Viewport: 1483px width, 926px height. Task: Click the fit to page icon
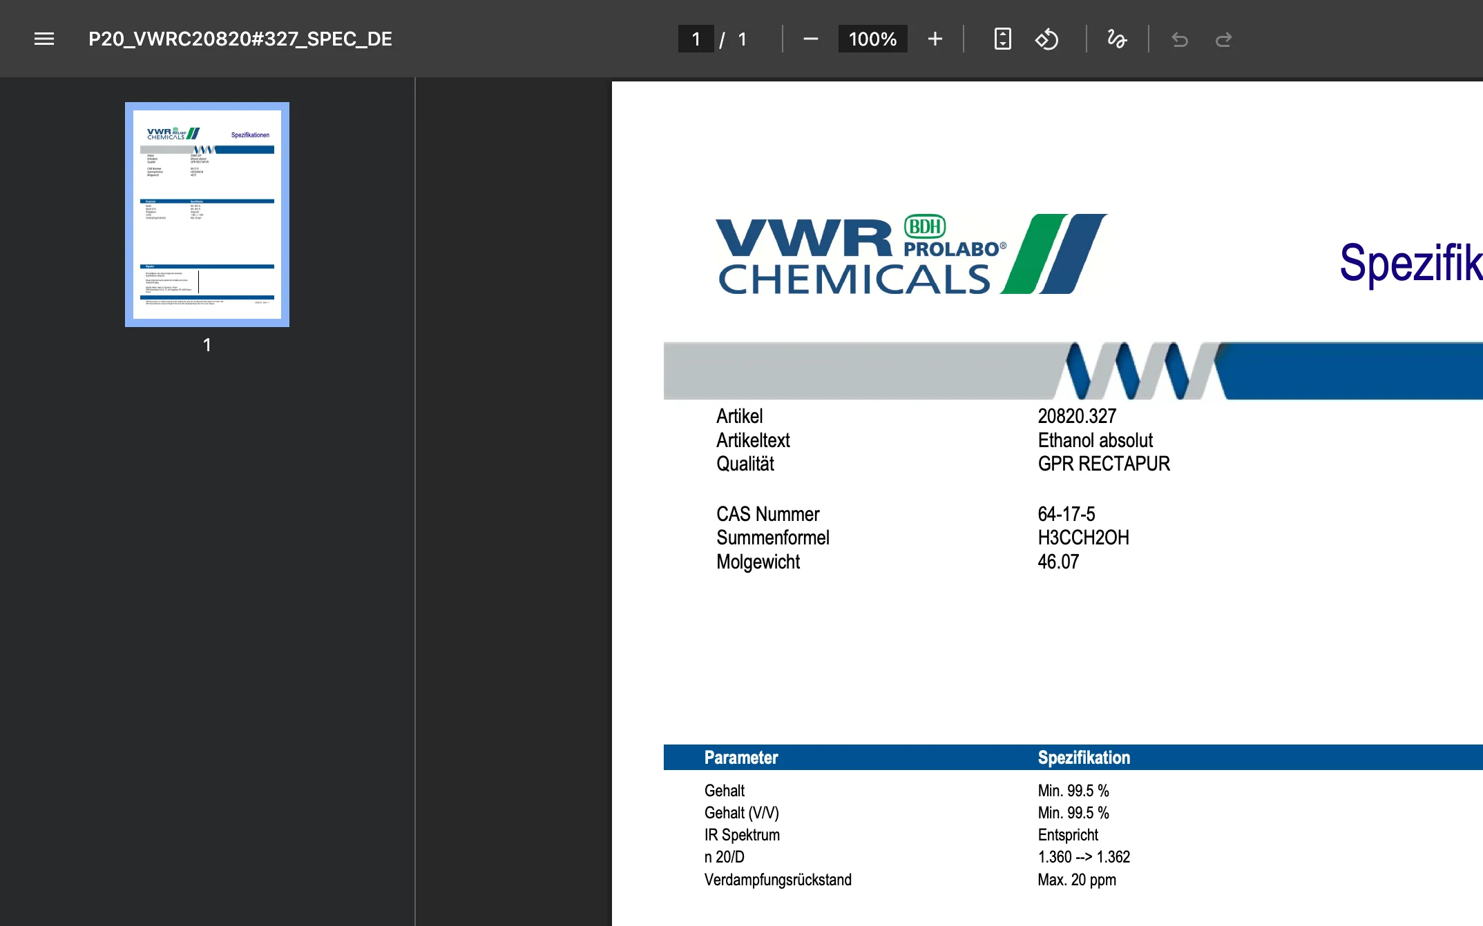tap(1002, 39)
